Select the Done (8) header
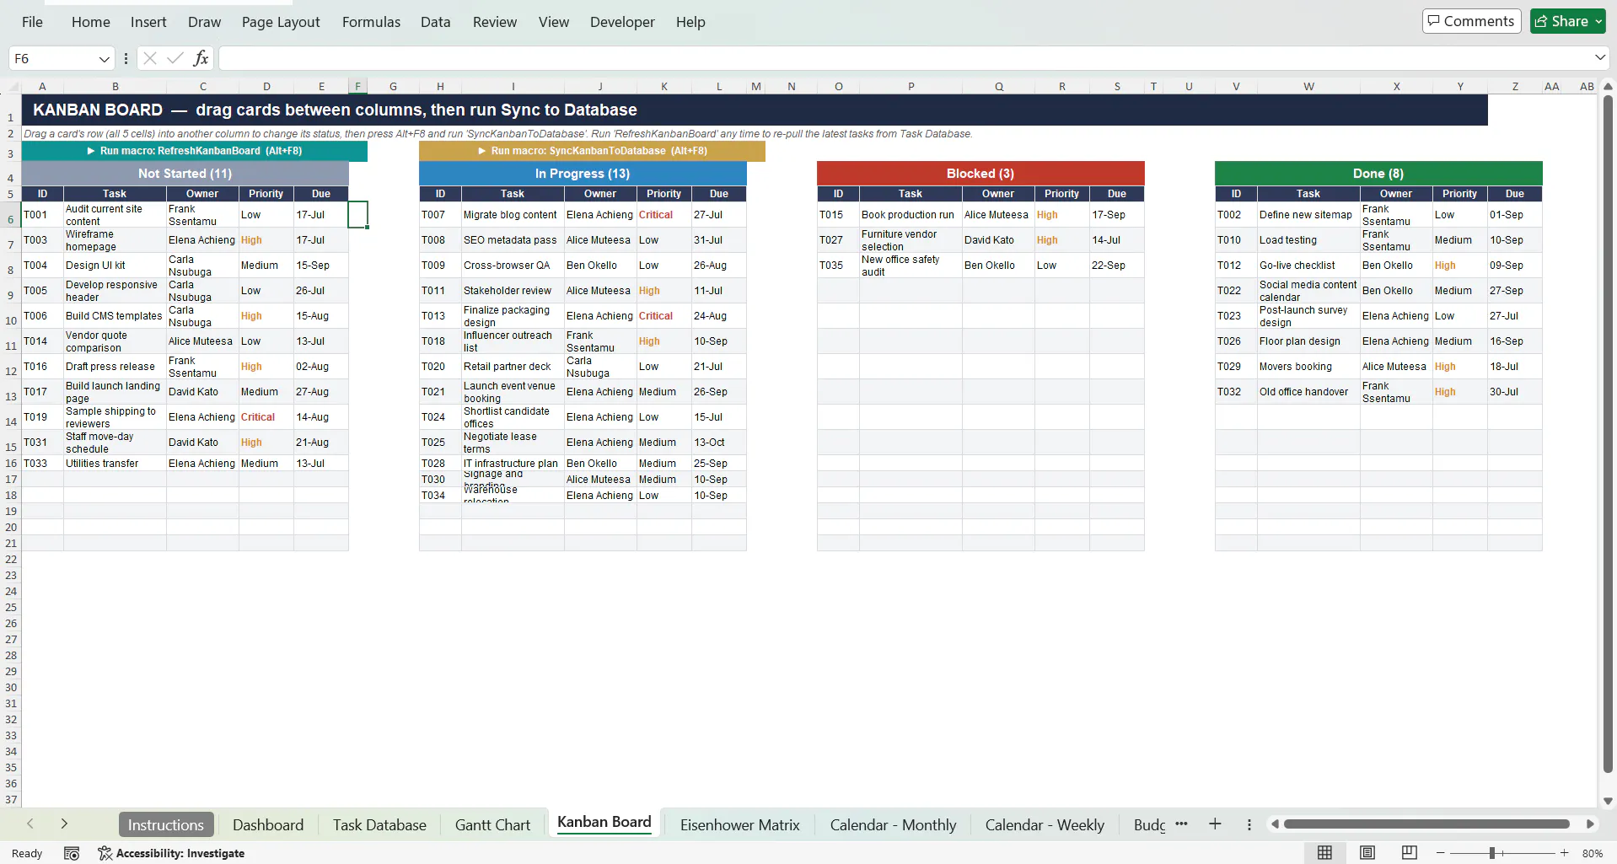This screenshot has width=1617, height=864. tap(1378, 174)
